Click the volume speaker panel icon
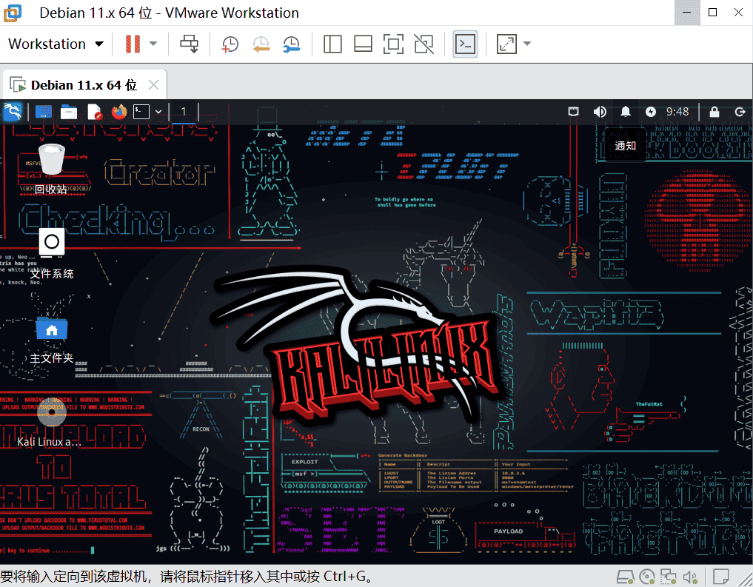 599,112
